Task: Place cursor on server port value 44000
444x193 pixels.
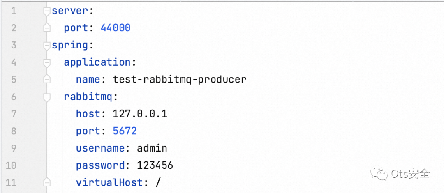Action: tap(116, 28)
